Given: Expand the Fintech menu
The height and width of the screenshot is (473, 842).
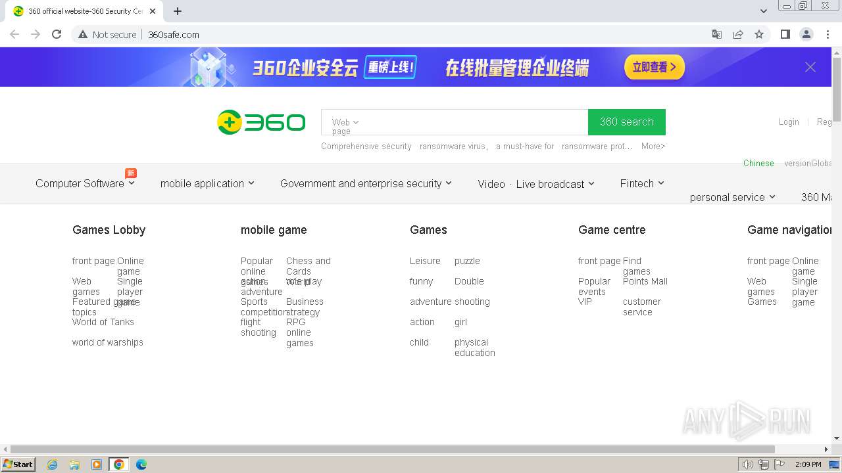Looking at the screenshot, I should pos(642,183).
